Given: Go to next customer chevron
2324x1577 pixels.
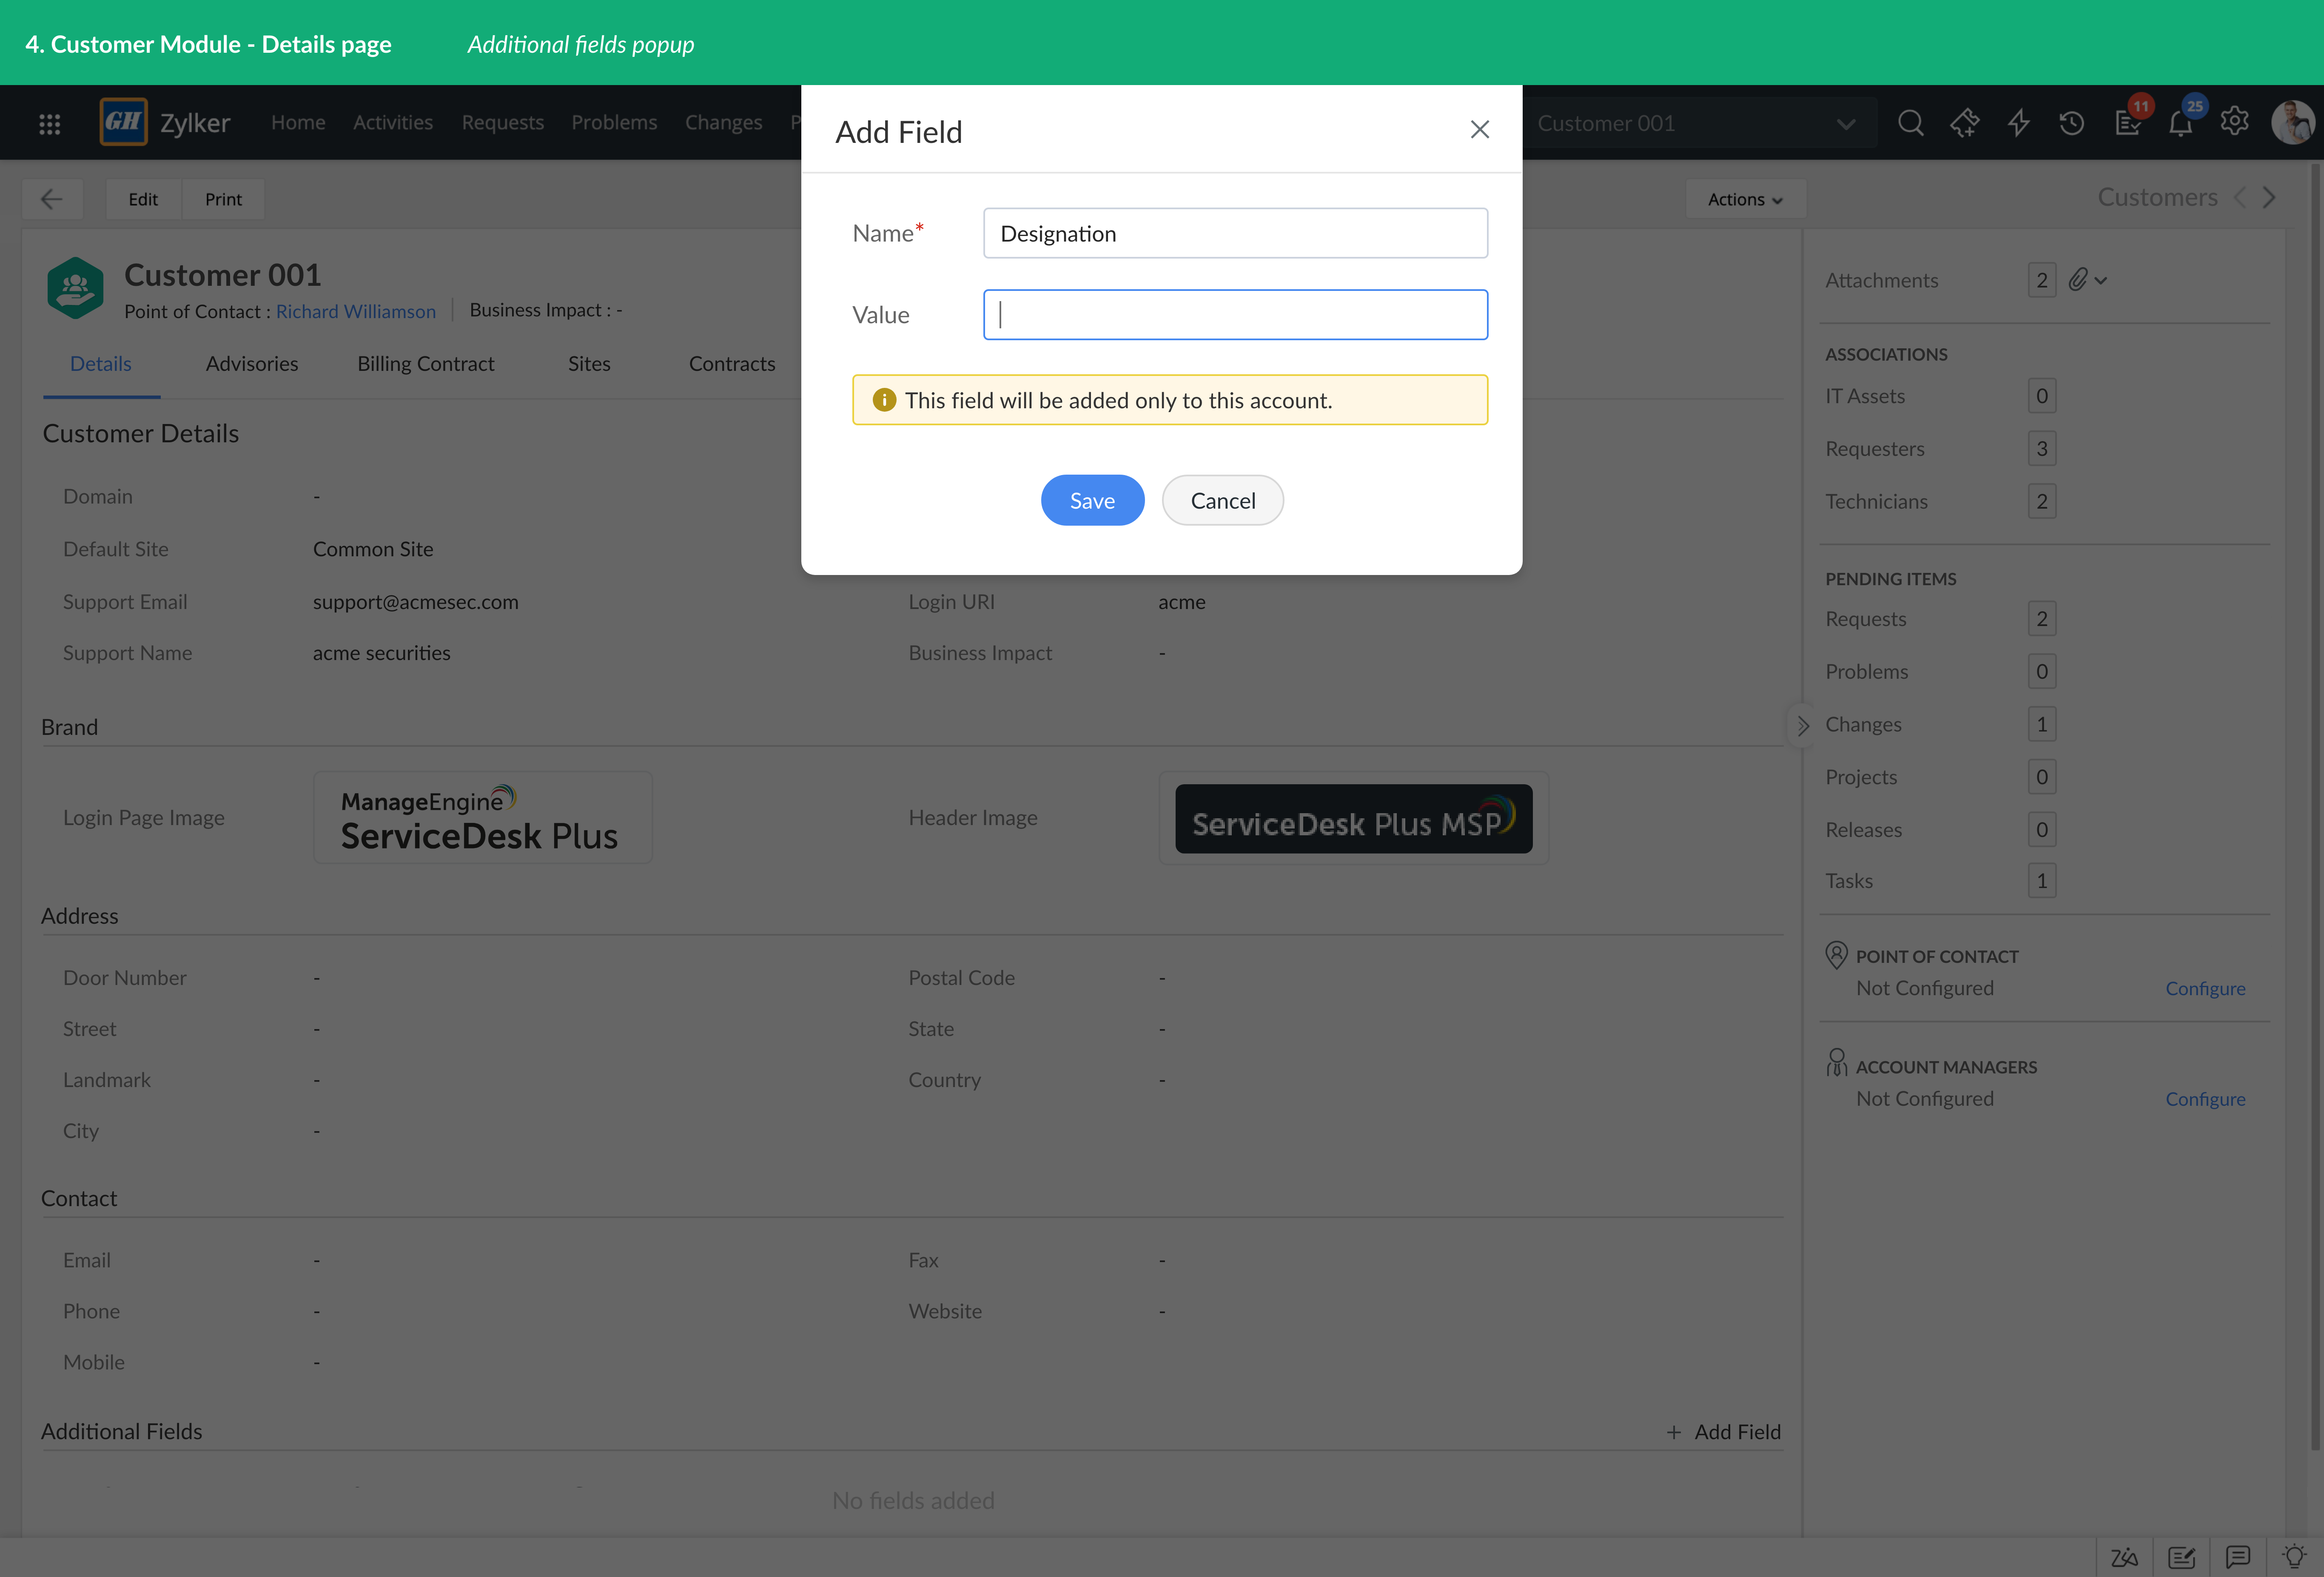Looking at the screenshot, I should pos(2269,198).
